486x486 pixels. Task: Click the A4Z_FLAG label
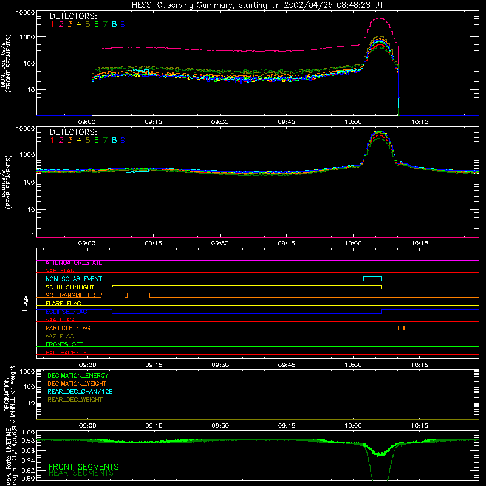point(60,336)
